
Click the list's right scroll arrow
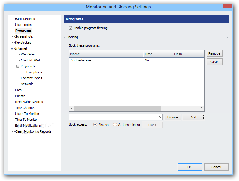click(x=202, y=109)
